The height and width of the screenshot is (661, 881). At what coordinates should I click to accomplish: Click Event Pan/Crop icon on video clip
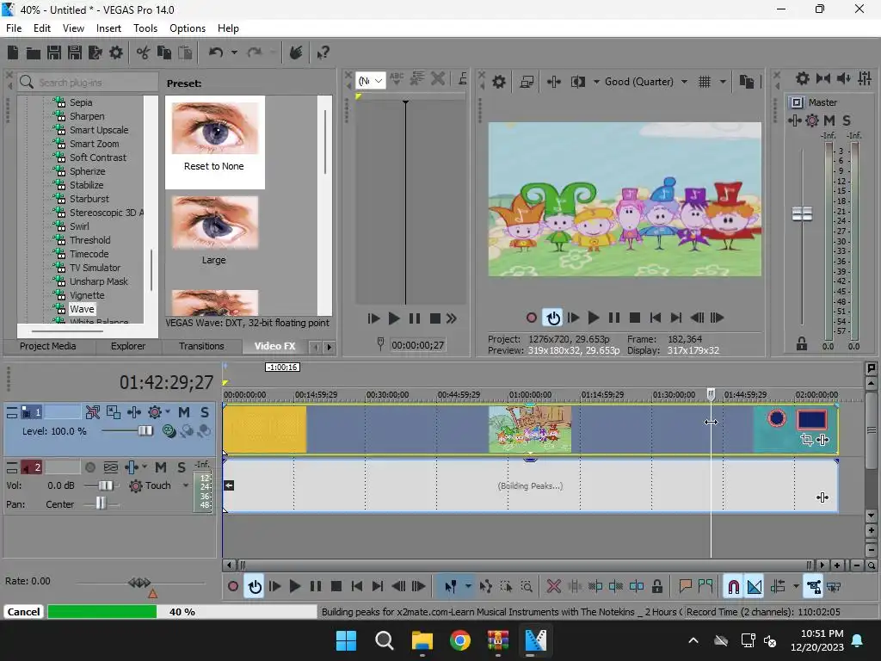click(x=807, y=440)
